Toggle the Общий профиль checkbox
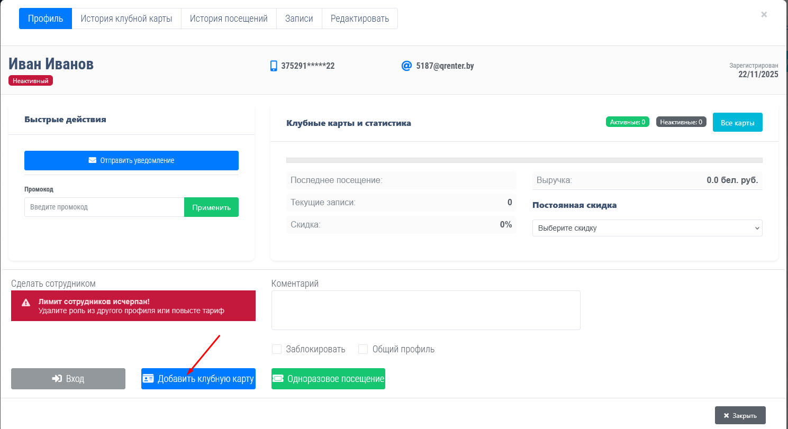This screenshot has width=788, height=429. coord(363,349)
